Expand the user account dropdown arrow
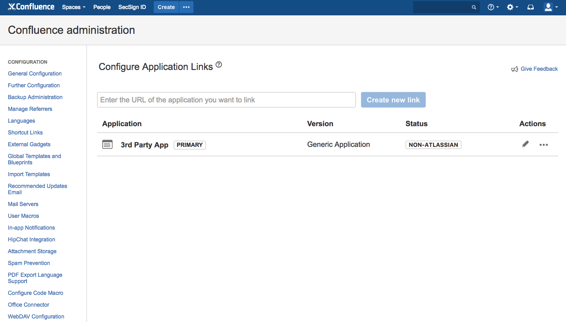Viewport: 566px width, 322px height. pos(556,7)
